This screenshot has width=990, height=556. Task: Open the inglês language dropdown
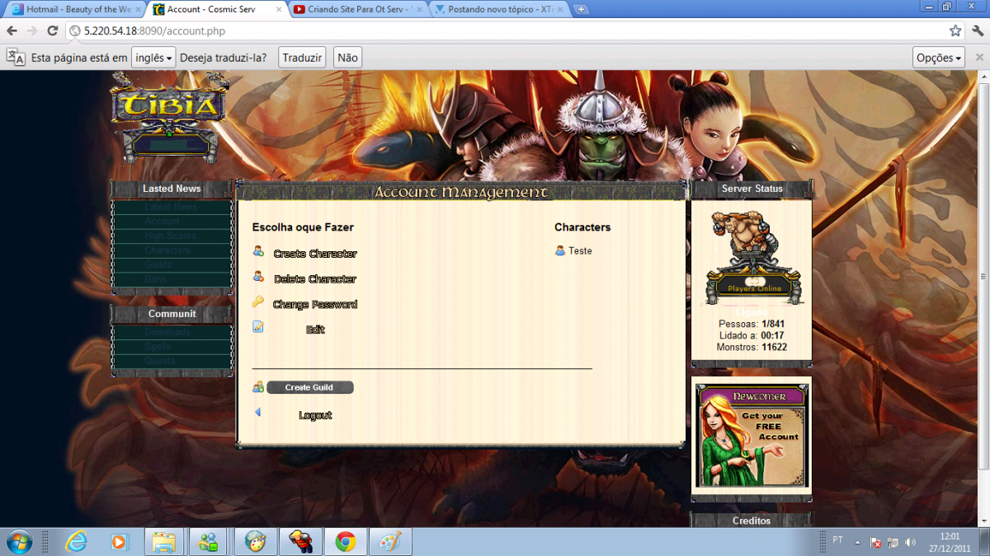(154, 58)
